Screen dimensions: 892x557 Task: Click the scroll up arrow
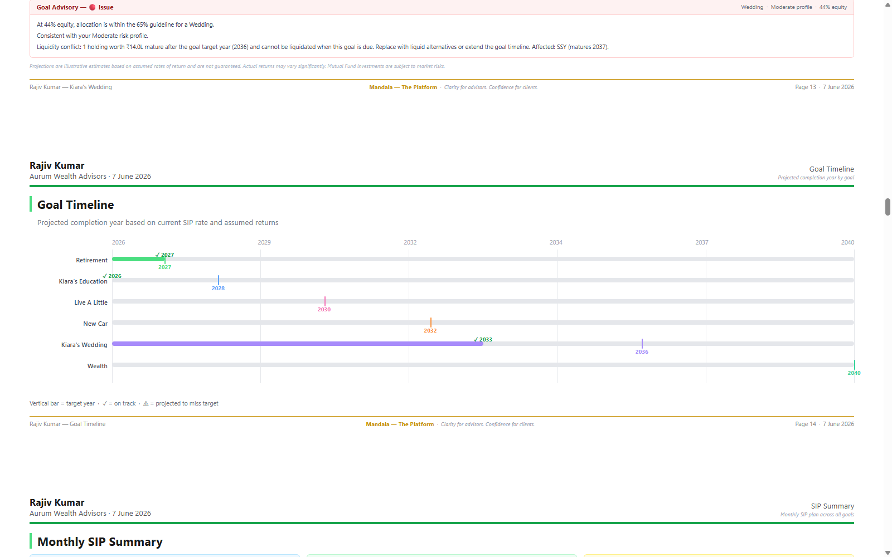point(888,4)
